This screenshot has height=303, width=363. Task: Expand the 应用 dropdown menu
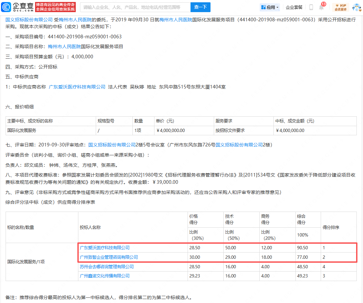(270, 7)
